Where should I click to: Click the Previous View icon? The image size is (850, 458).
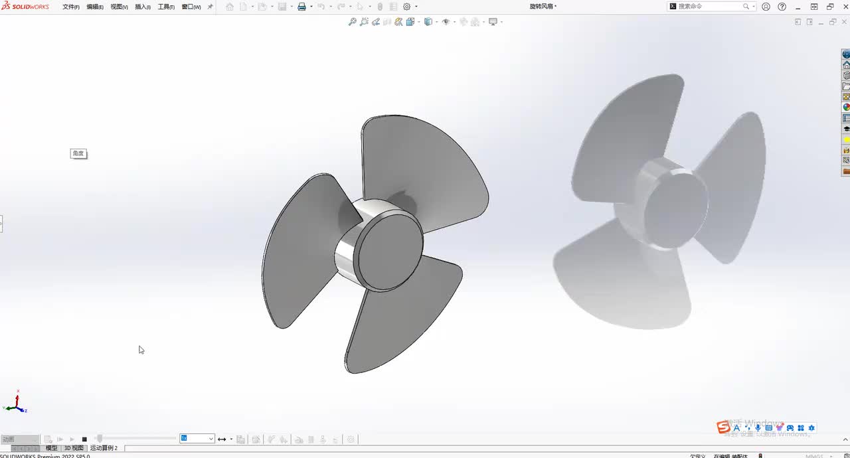point(375,22)
